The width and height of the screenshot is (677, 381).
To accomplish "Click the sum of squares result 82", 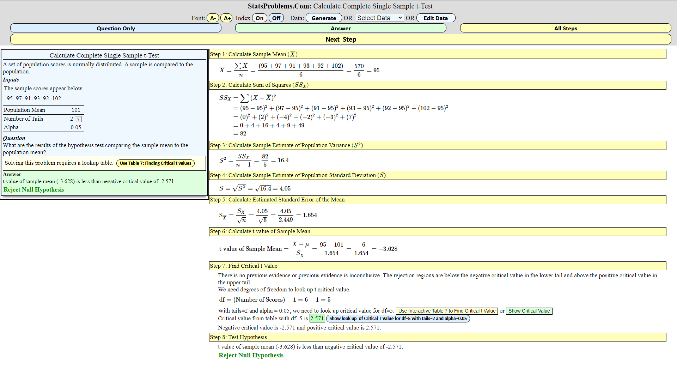I will click(243, 133).
